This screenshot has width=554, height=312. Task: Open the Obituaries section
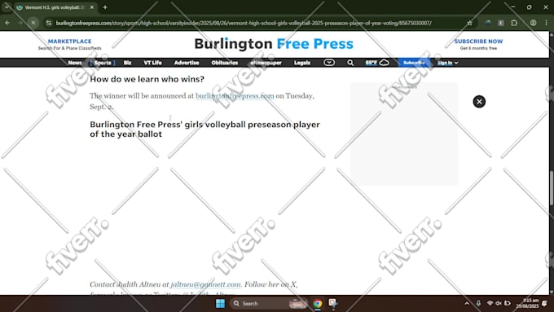point(225,63)
